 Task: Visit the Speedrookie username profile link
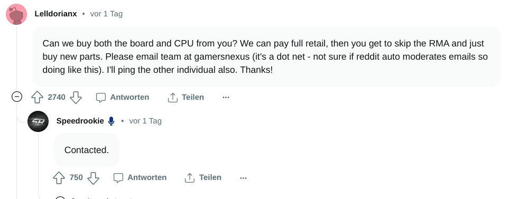(80, 121)
